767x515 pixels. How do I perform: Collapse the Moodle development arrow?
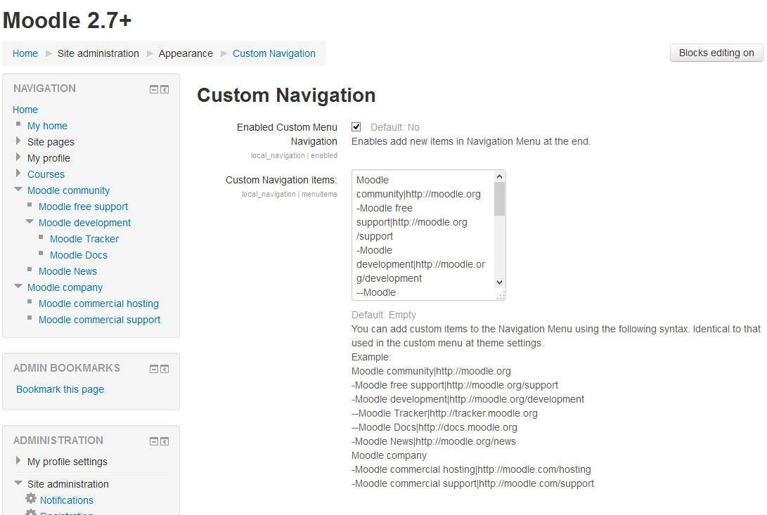point(30,222)
